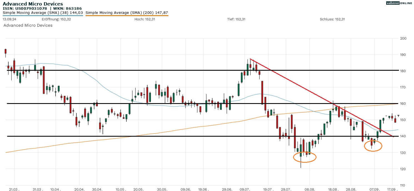Click the 10.05. date axis label
Screen dimensions: 414x191
click(120, 189)
